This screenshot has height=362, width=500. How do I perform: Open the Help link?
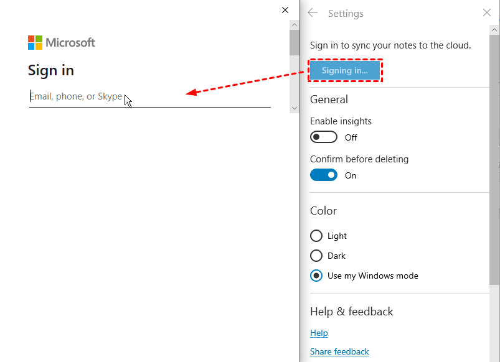(x=319, y=333)
